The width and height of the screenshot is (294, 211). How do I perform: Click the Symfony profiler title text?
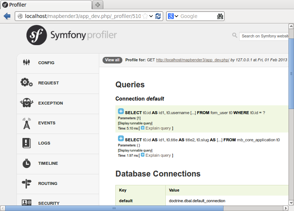click(x=84, y=35)
